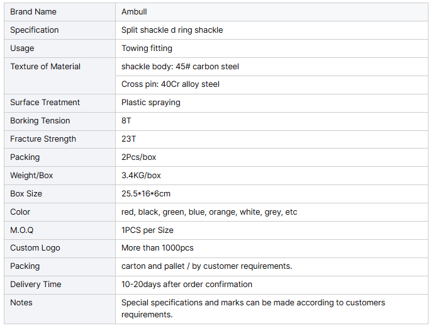
Task: Click the 8T tension value
Action: [x=126, y=121]
